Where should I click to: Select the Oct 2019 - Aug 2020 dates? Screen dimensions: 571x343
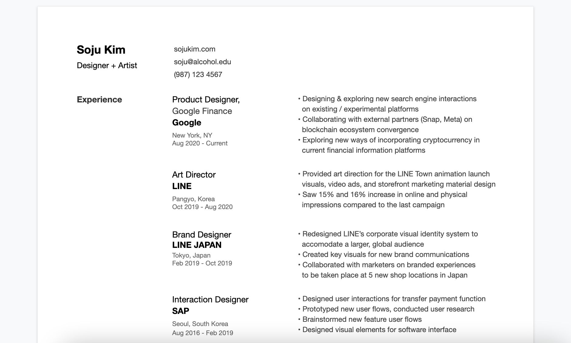coord(202,207)
